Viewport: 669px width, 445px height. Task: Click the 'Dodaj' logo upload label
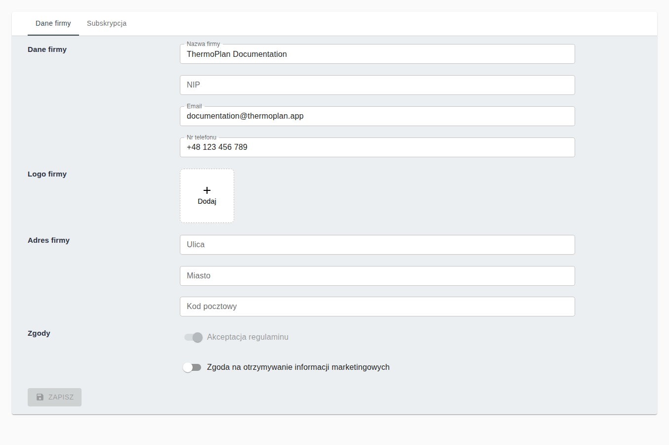point(207,201)
